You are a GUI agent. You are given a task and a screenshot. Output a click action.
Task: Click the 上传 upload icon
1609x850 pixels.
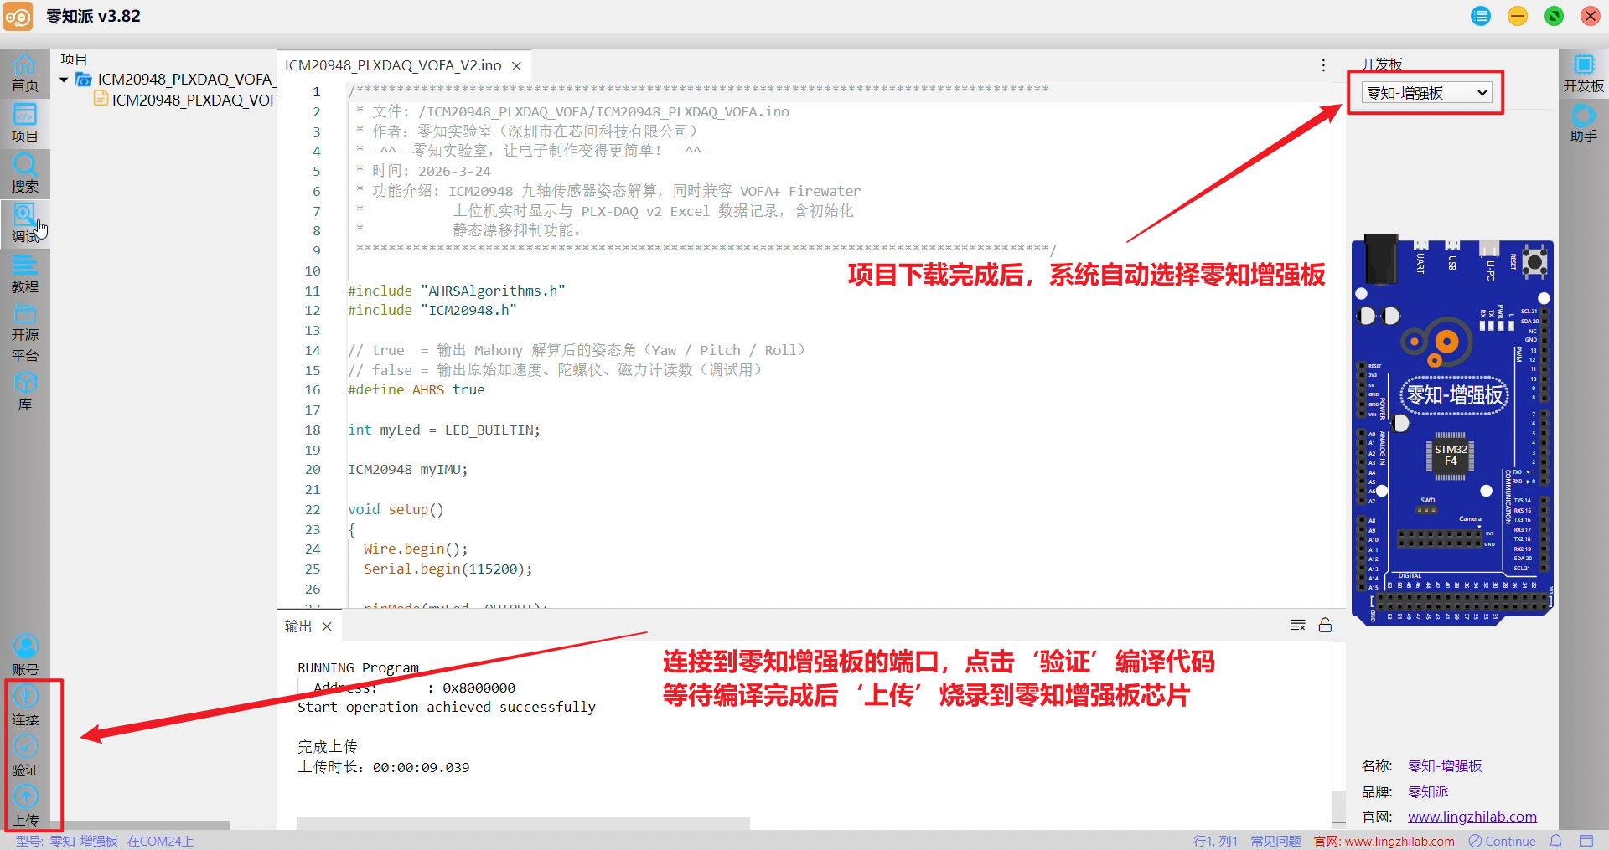pyautogui.click(x=25, y=806)
